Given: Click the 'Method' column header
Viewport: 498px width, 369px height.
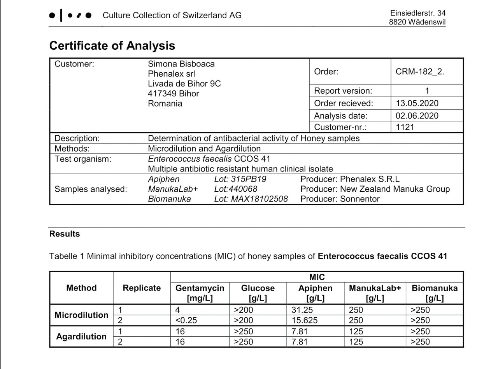Looking at the screenshot, I should (81, 288).
